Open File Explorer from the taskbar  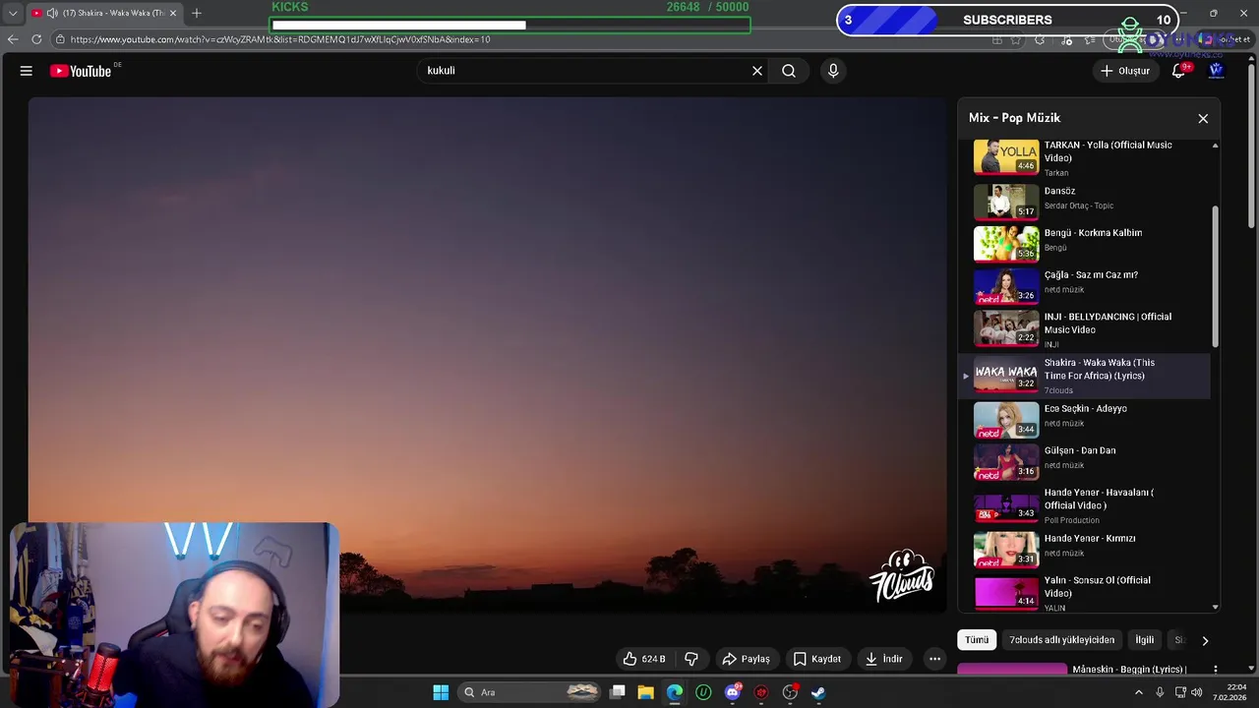(x=645, y=692)
